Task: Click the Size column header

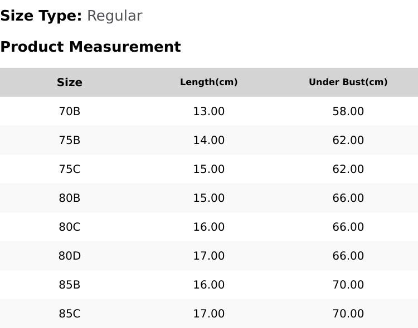Action: (70, 82)
